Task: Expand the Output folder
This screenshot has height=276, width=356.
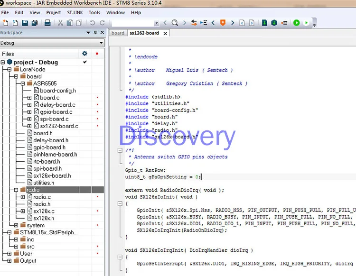Action: point(9,261)
